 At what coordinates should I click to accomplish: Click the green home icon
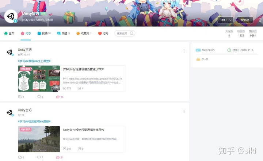pyautogui.click(x=6, y=33)
